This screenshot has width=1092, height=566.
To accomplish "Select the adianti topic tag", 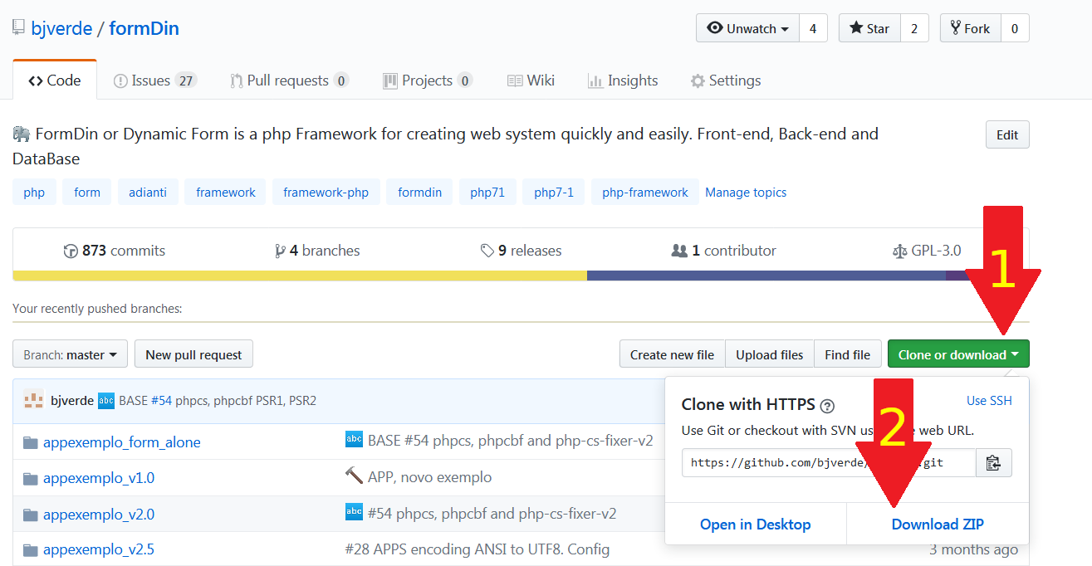I will point(148,192).
